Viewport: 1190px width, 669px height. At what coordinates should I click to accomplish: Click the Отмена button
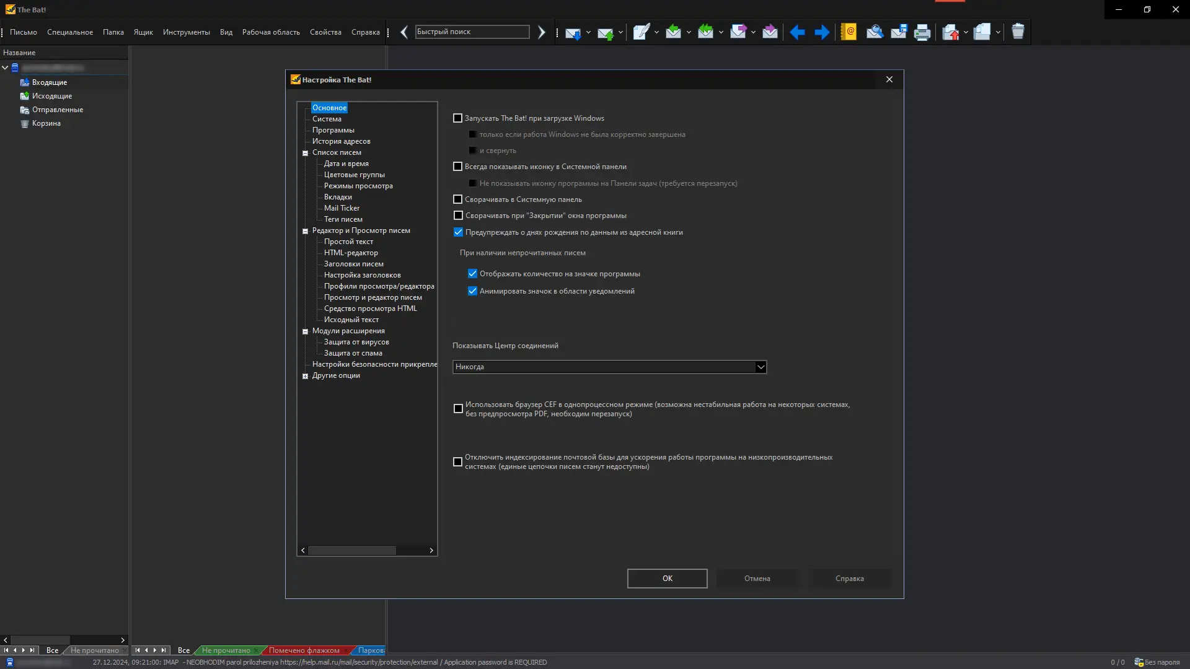[757, 579]
